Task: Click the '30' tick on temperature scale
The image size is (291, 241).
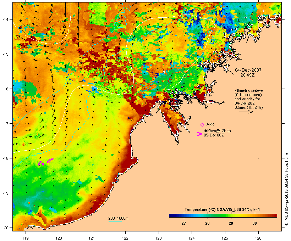Action: [x=254, y=223]
